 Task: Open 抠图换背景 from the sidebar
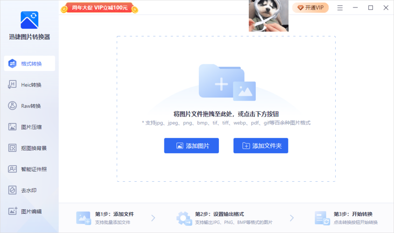(29, 148)
